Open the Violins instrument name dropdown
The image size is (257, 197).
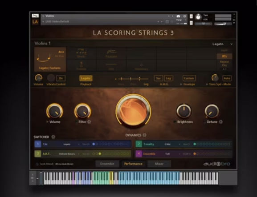pos(43,16)
